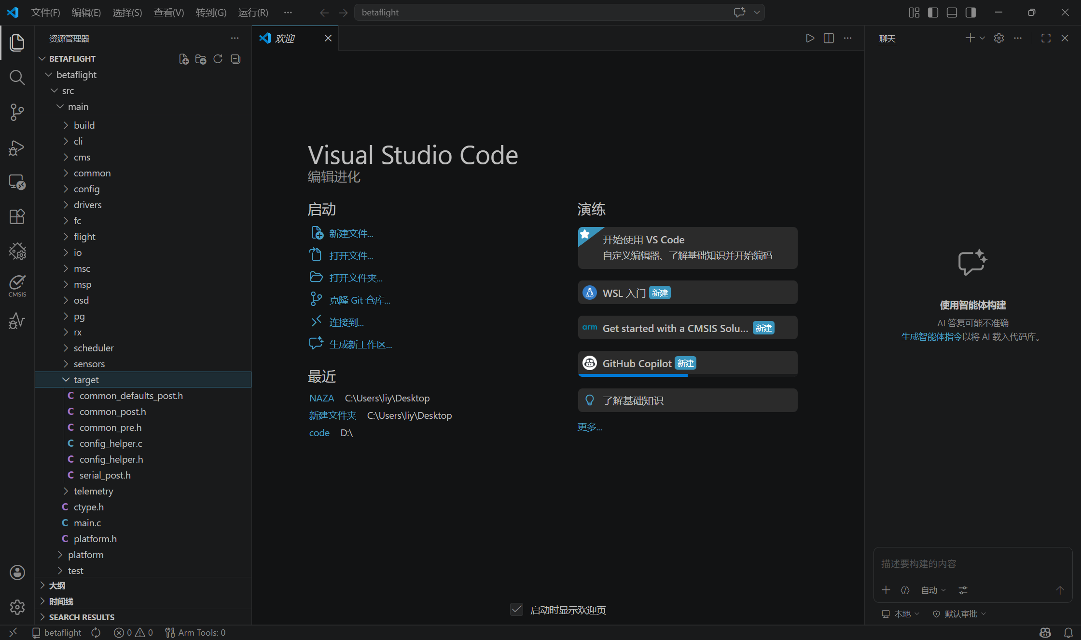Open the Extensions view

coord(17,217)
